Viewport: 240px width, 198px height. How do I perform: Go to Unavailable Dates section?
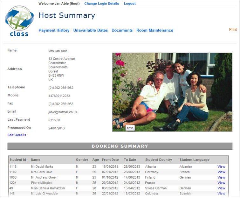[x=90, y=31]
